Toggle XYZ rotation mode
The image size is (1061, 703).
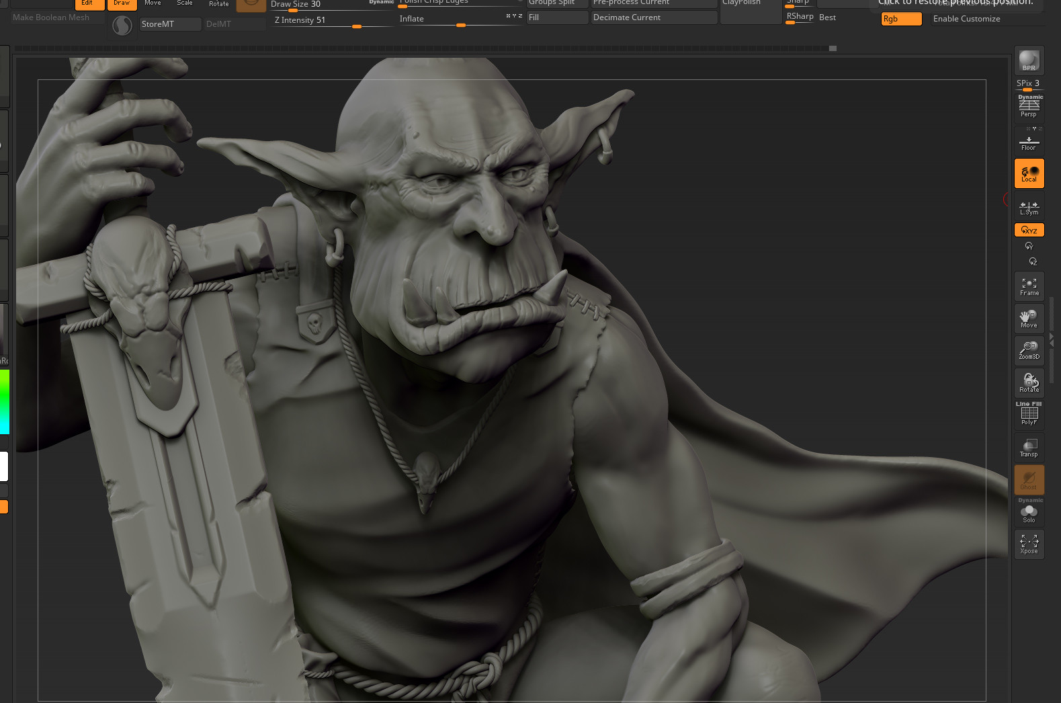1029,230
